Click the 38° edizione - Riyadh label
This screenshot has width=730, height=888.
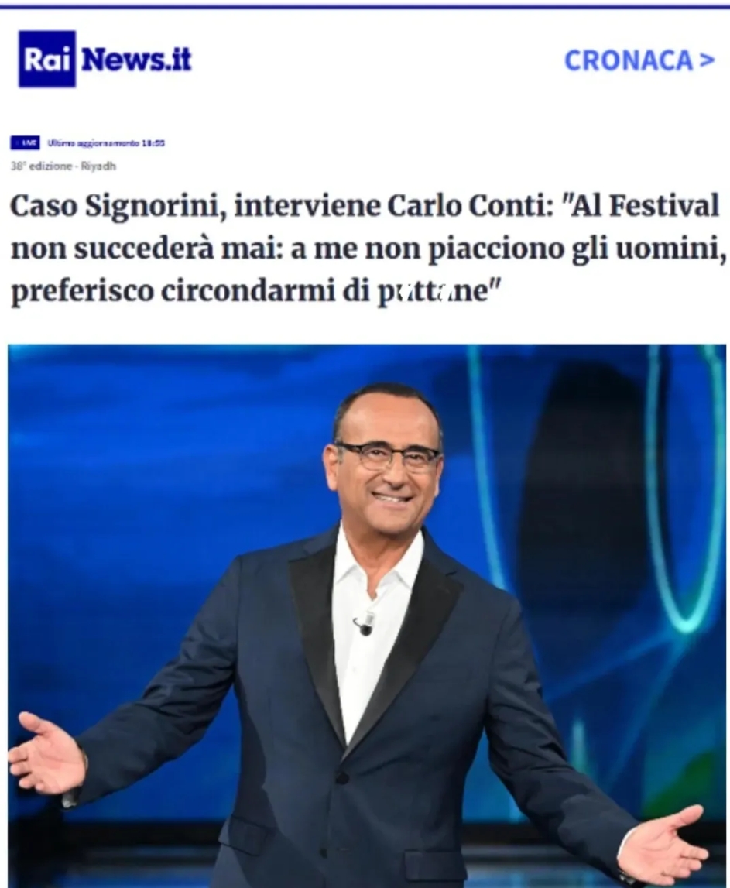coord(63,166)
